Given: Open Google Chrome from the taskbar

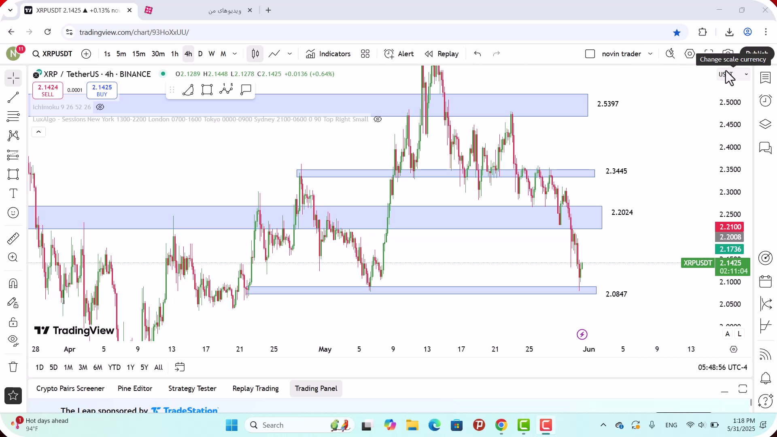Looking at the screenshot, I should click(x=501, y=425).
